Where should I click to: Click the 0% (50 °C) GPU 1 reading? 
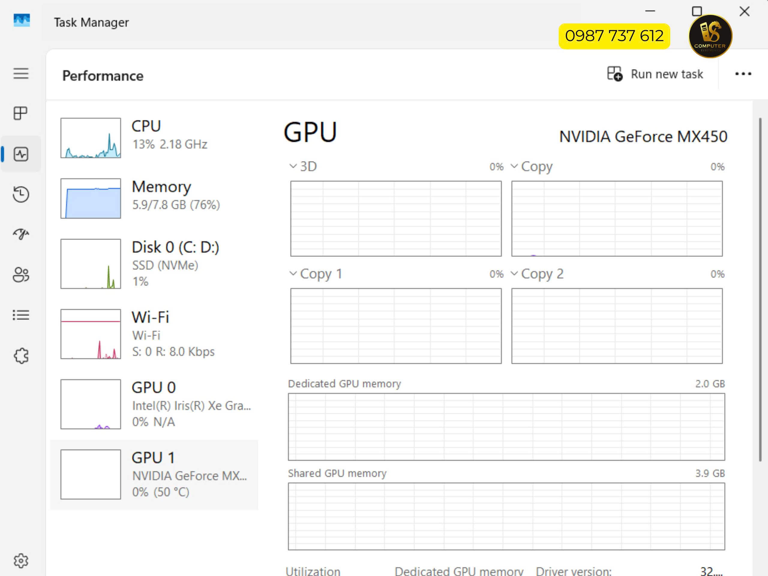coord(161,492)
